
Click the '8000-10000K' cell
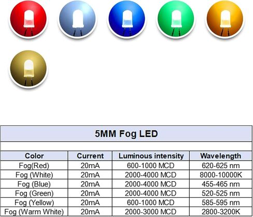(x=221, y=175)
